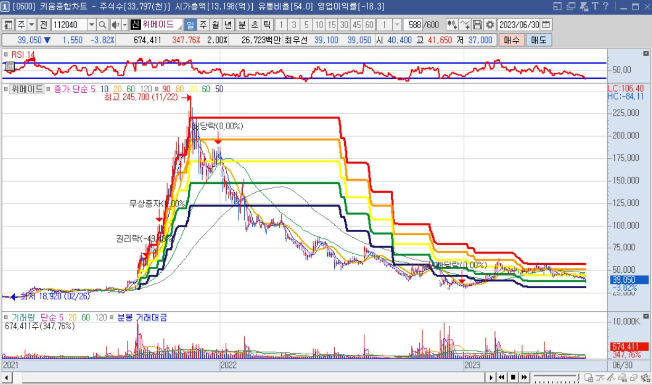
Task: Click the crosshair data window icon at bottom
Action: click(x=589, y=378)
